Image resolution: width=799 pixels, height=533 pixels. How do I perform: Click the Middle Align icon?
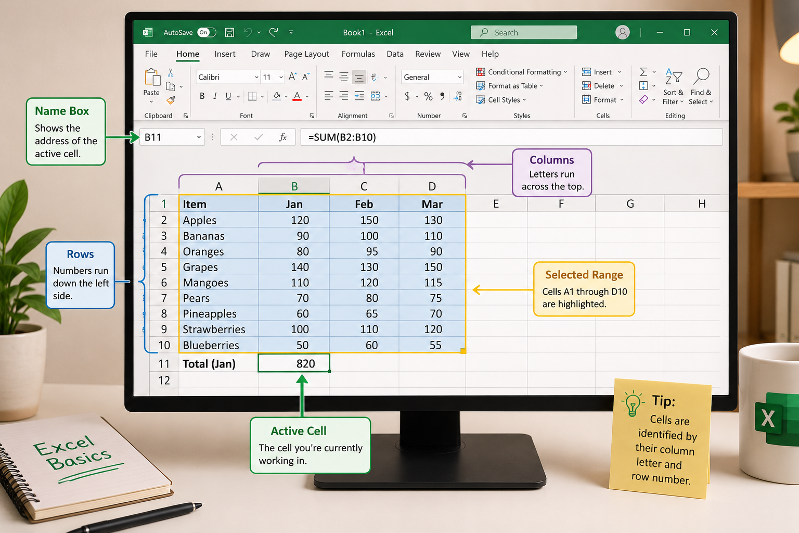coord(344,76)
